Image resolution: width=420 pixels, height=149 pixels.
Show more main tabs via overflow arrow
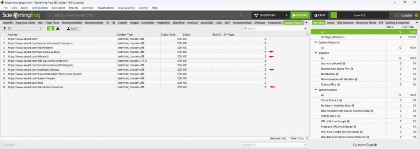click(x=306, y=23)
